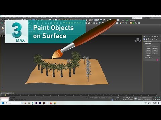Open File Explorer from the taskbar
This screenshot has height=120, width=161.
55,103
